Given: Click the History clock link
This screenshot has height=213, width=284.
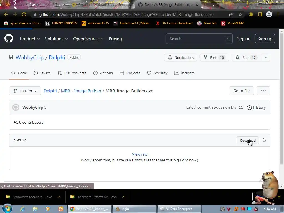Looking at the screenshot, I should click(257, 107).
